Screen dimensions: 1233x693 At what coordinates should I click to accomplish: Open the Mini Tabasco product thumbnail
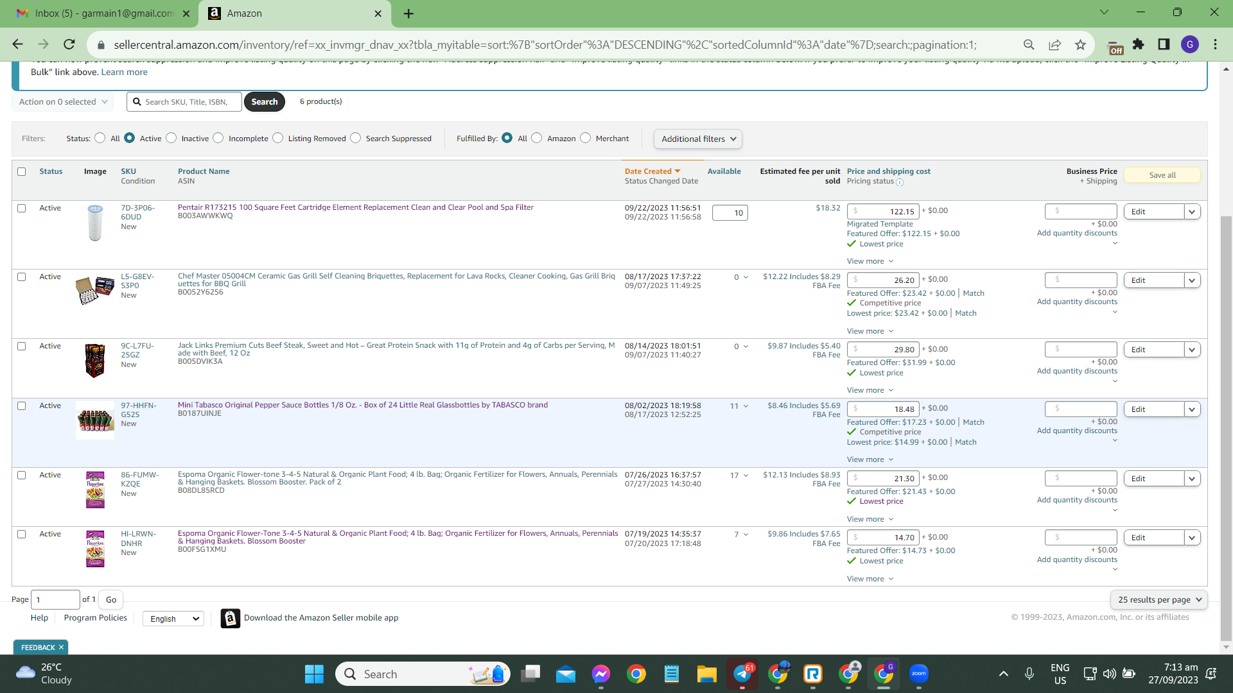[x=95, y=421]
